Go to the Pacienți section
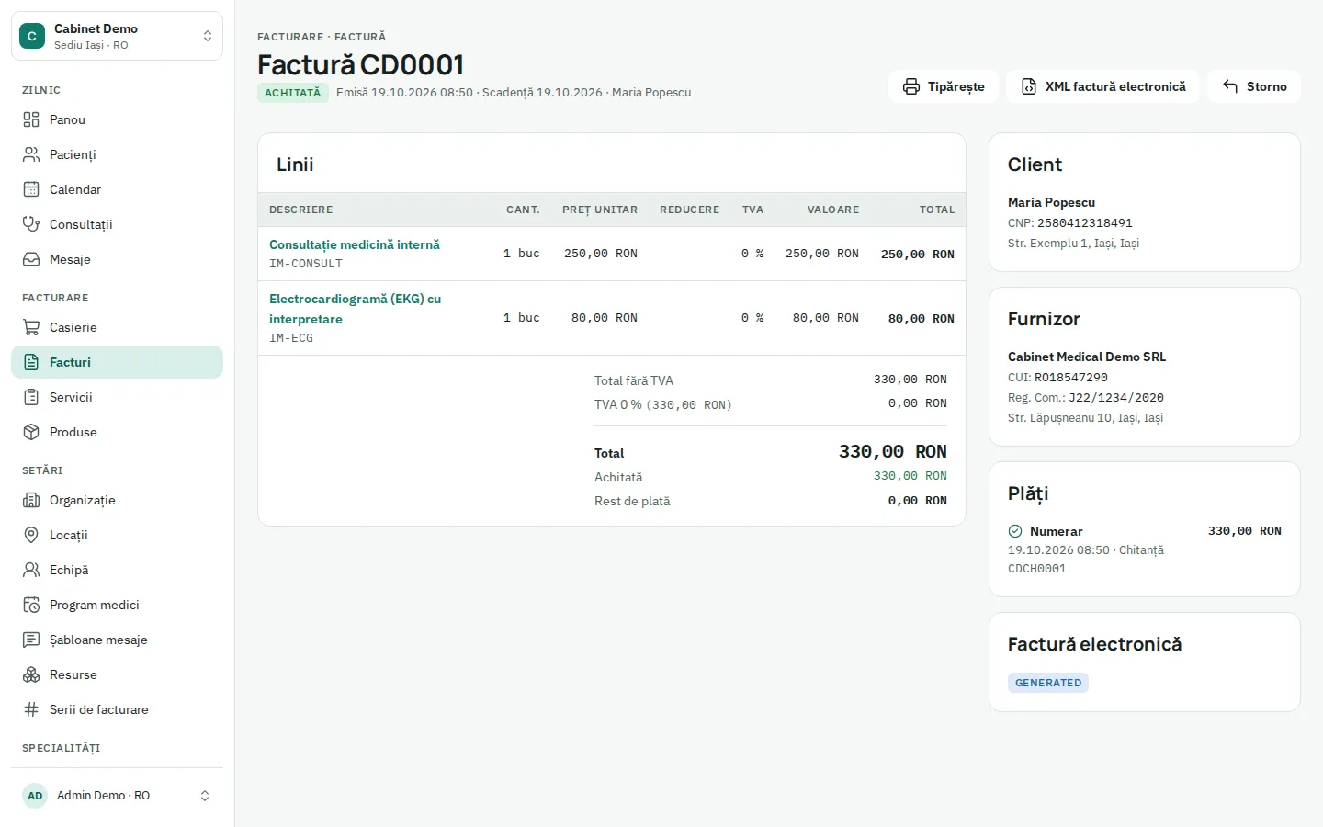The width and height of the screenshot is (1323, 827). [117, 154]
